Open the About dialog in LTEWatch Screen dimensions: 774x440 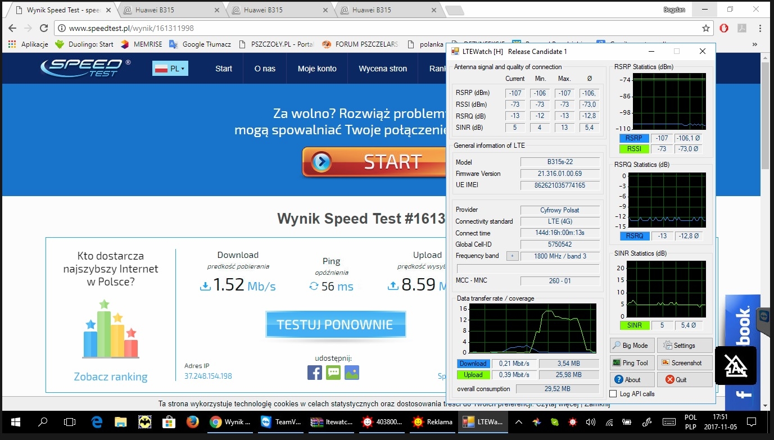click(x=632, y=379)
